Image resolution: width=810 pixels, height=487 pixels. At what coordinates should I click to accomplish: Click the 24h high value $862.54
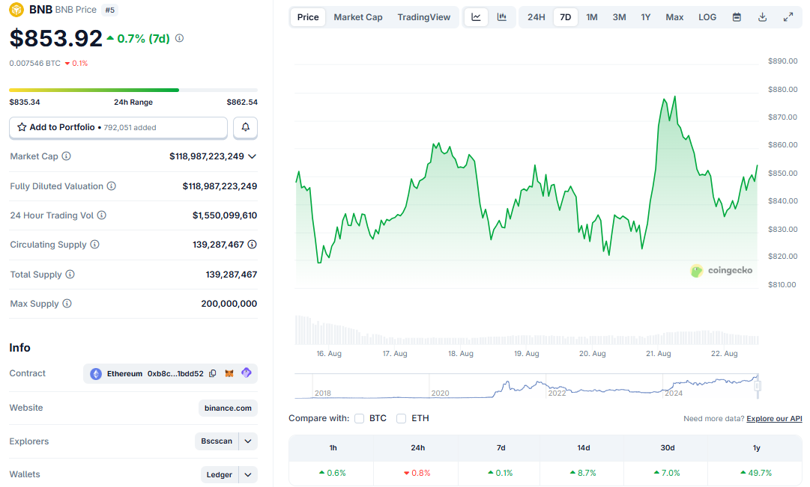click(x=242, y=102)
